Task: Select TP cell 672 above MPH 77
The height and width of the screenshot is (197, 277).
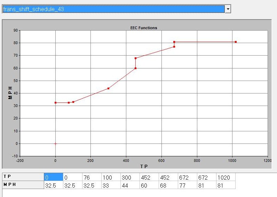Action: pyautogui.click(x=188, y=177)
